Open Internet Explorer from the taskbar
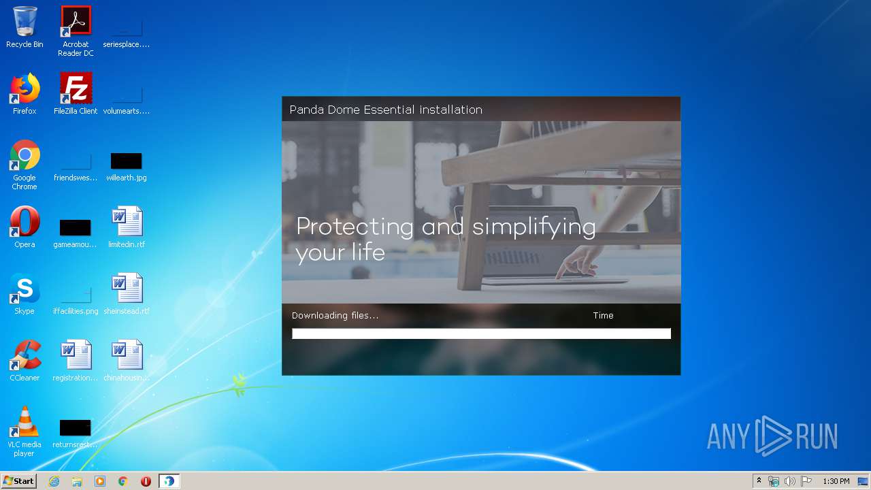The height and width of the screenshot is (490, 871). (54, 481)
